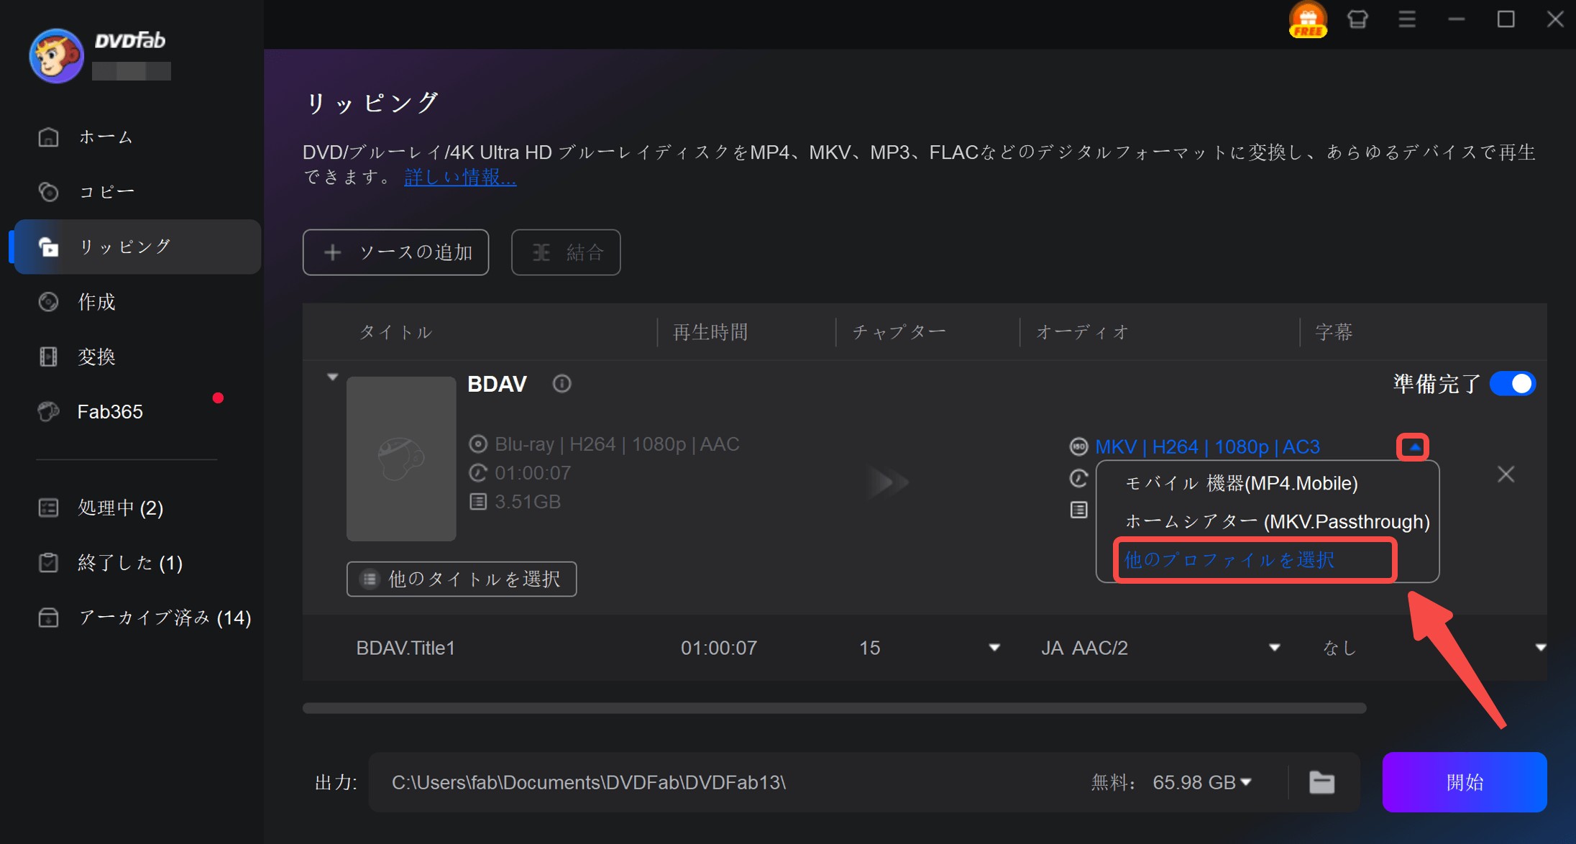Image resolution: width=1576 pixels, height=844 pixels.
Task: Click the 再生時間 column header
Action: click(710, 332)
